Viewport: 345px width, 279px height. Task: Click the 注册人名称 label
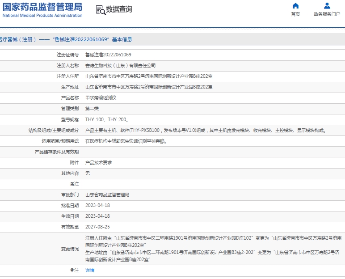pyautogui.click(x=67, y=65)
